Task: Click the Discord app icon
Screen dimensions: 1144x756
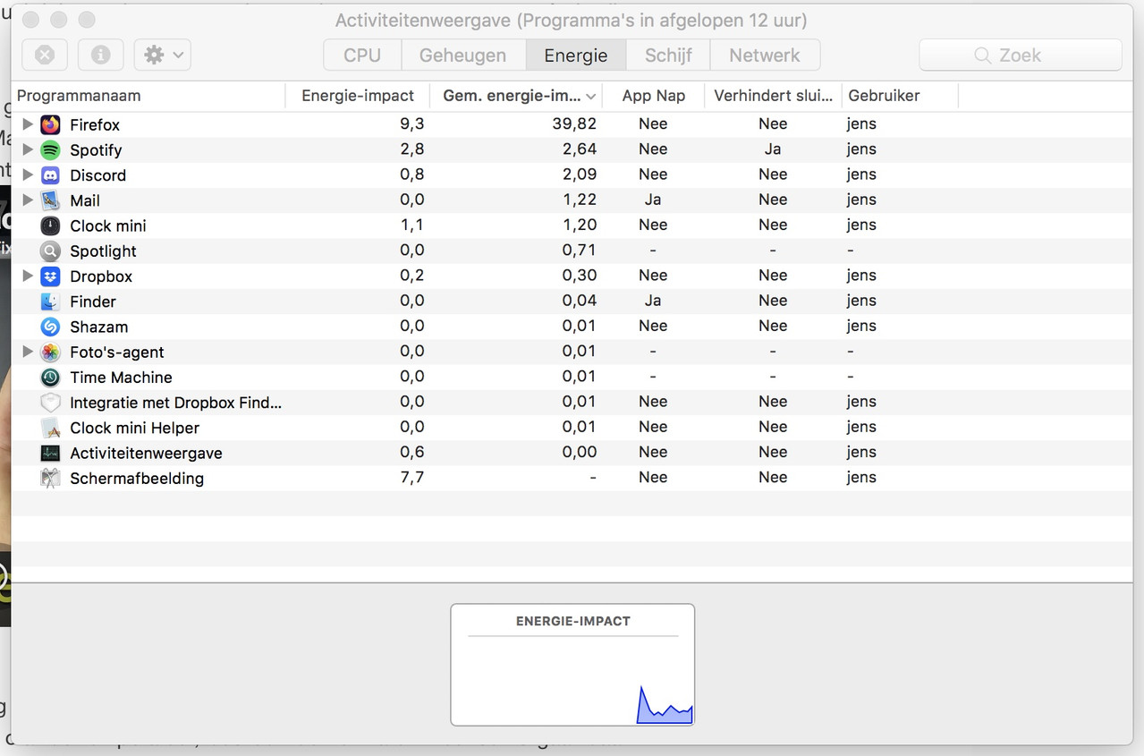Action: (50, 174)
